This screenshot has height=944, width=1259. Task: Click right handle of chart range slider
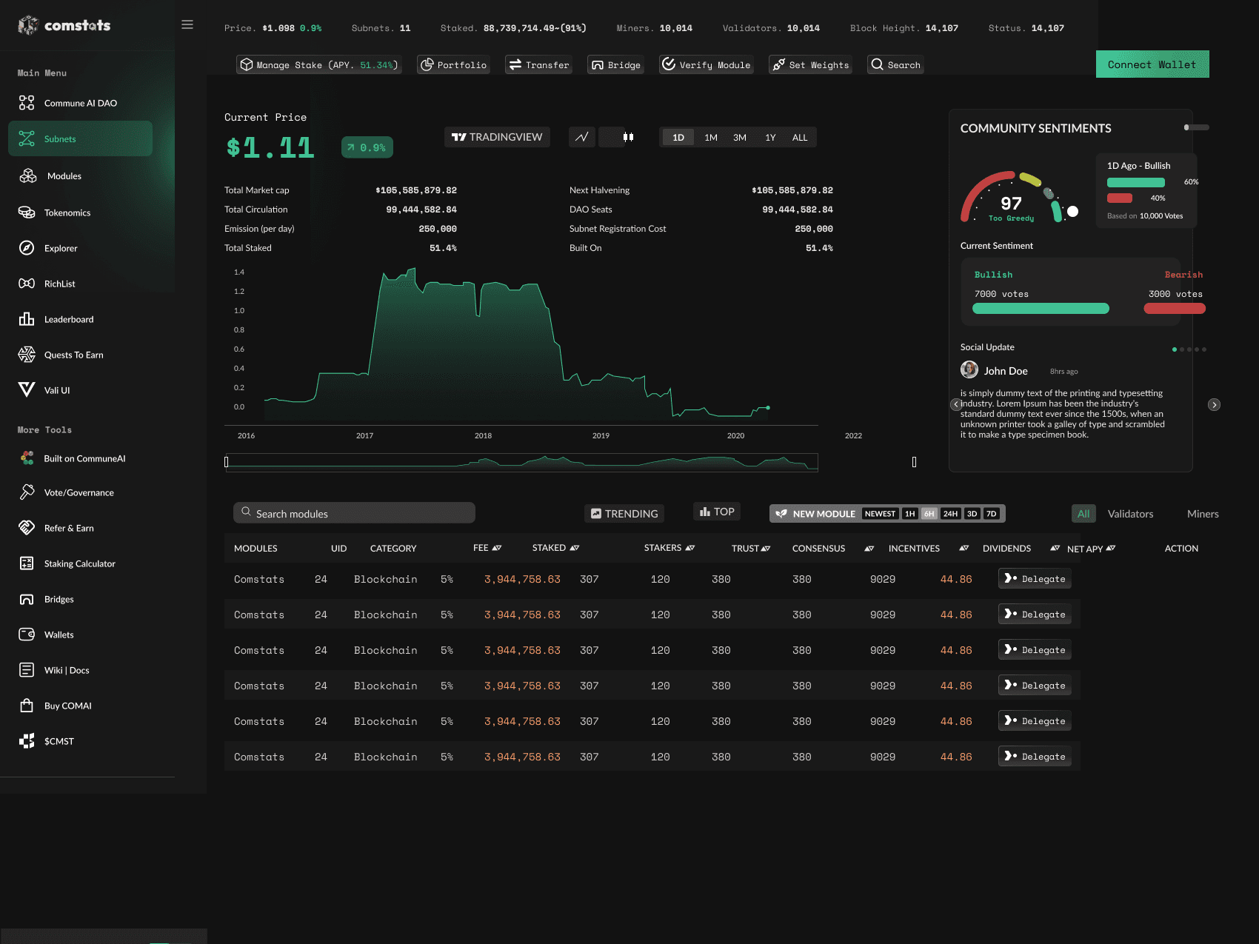click(914, 462)
